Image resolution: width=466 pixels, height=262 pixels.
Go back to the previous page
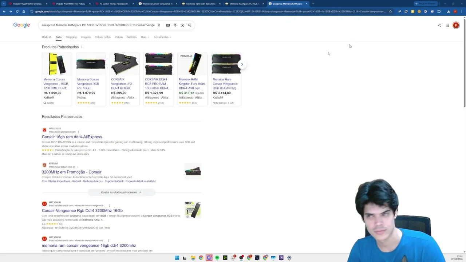coord(4,11)
